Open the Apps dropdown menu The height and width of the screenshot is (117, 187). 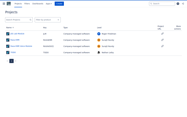(49, 4)
